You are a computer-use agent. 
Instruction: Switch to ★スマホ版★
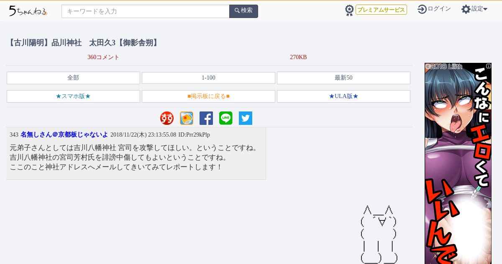(73, 96)
